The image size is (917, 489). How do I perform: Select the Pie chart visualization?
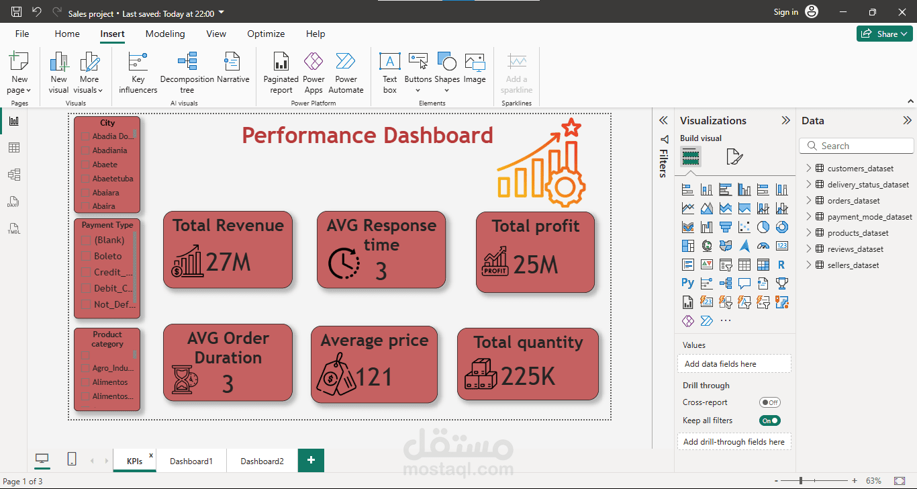click(x=763, y=227)
